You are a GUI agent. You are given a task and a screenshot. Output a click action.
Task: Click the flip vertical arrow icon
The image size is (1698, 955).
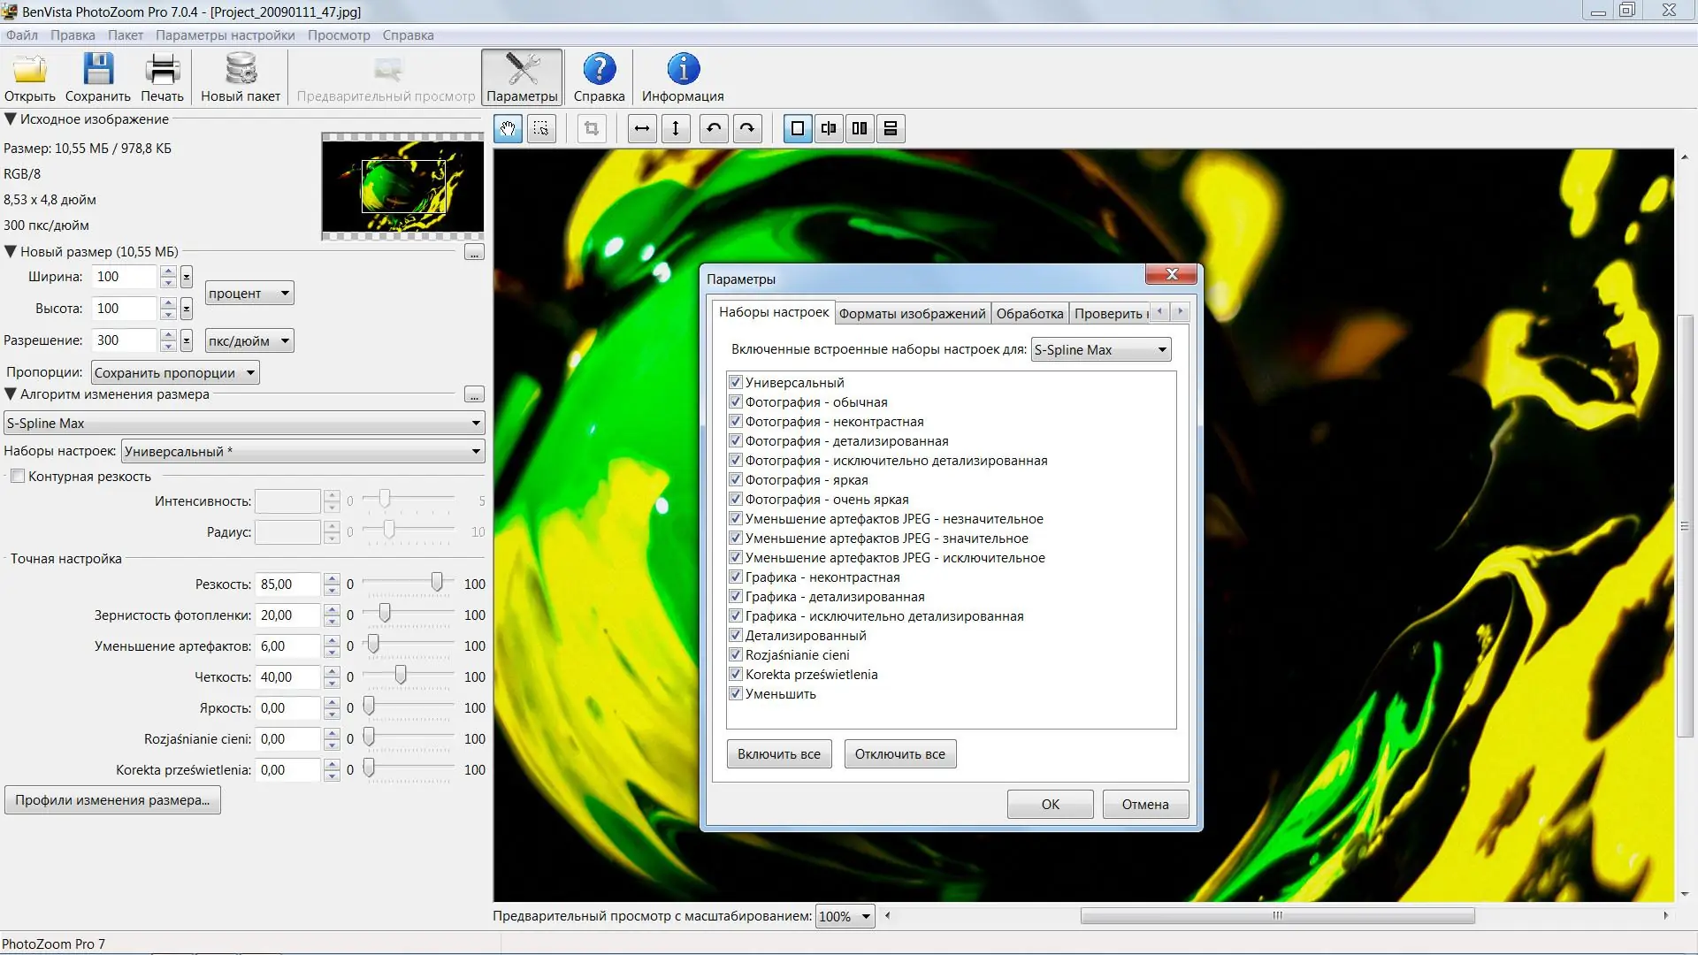(x=676, y=129)
